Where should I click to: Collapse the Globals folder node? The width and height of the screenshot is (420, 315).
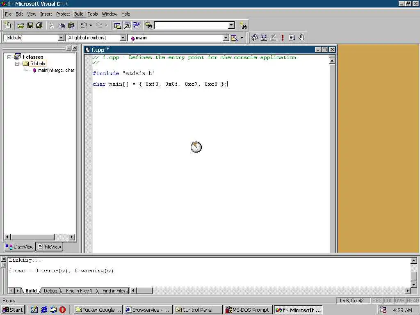17,64
